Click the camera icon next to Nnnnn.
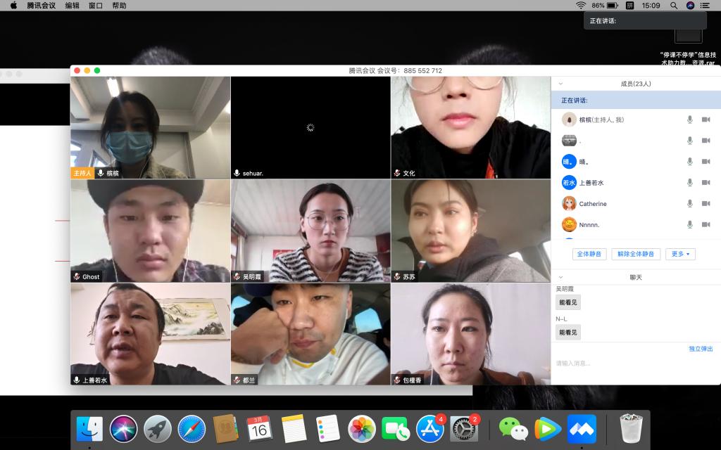Image resolution: width=721 pixels, height=450 pixels. [706, 224]
